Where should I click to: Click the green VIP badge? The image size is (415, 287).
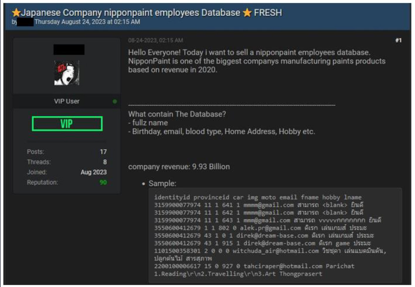[x=67, y=124]
